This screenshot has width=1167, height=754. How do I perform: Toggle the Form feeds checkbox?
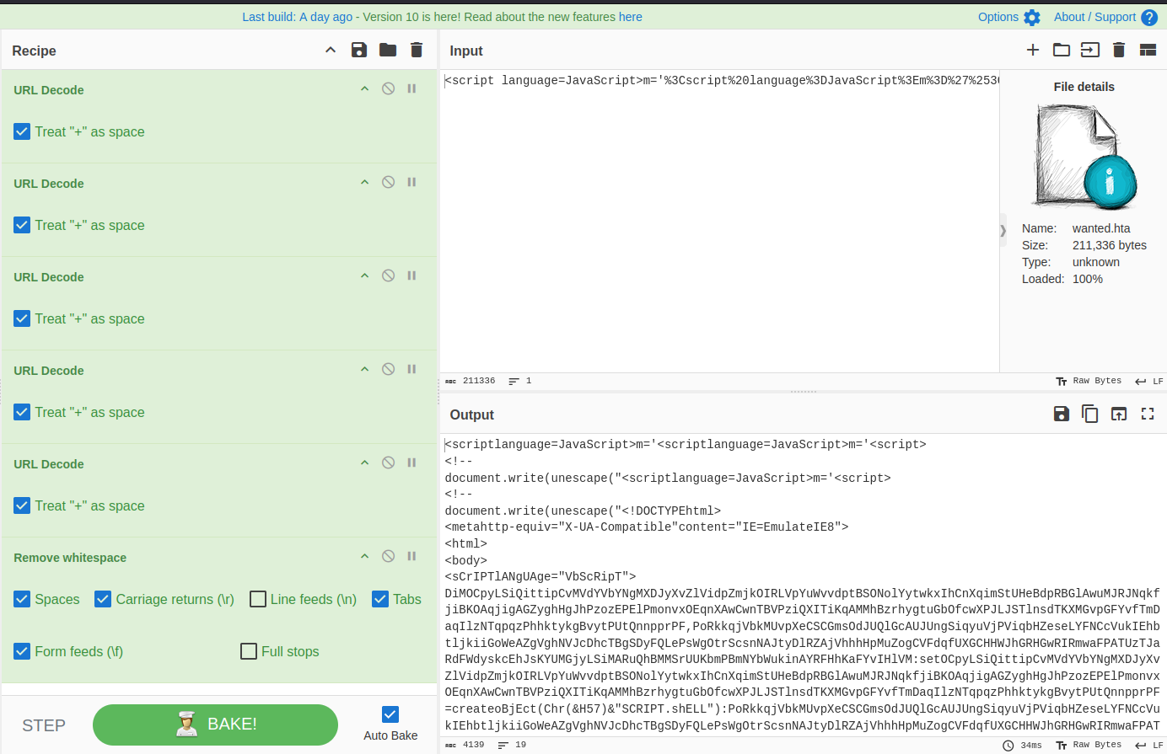tap(22, 651)
